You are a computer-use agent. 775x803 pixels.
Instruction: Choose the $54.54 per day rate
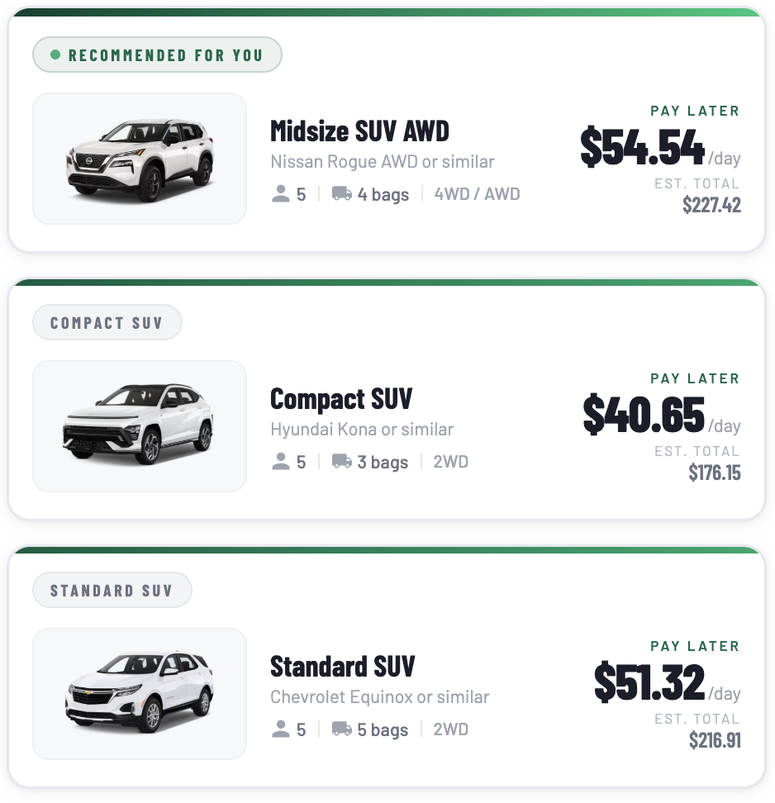[x=642, y=147]
